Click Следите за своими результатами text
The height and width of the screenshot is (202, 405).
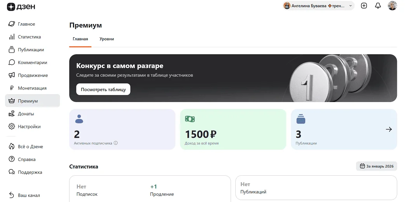135,75
